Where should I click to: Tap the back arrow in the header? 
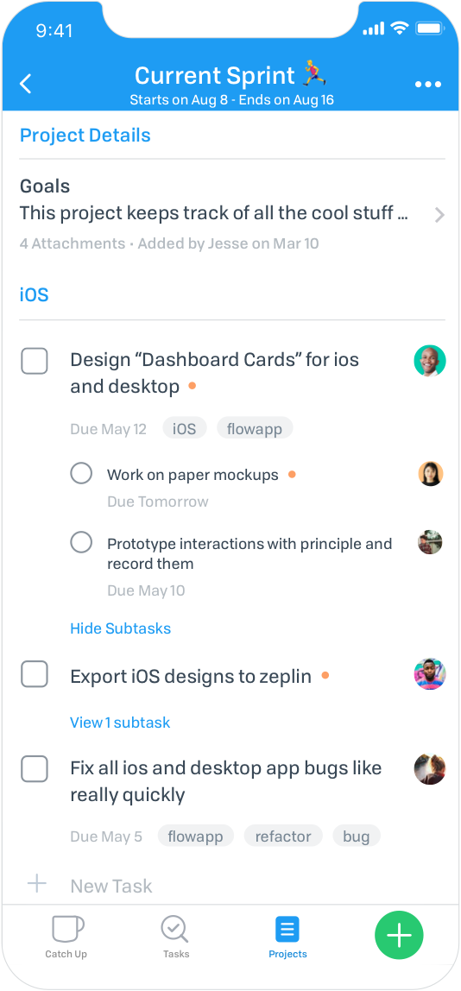pyautogui.click(x=25, y=84)
